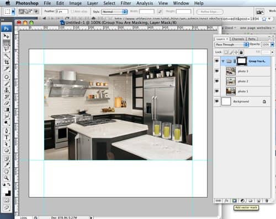Click the Photoshop application menu

[27, 3]
